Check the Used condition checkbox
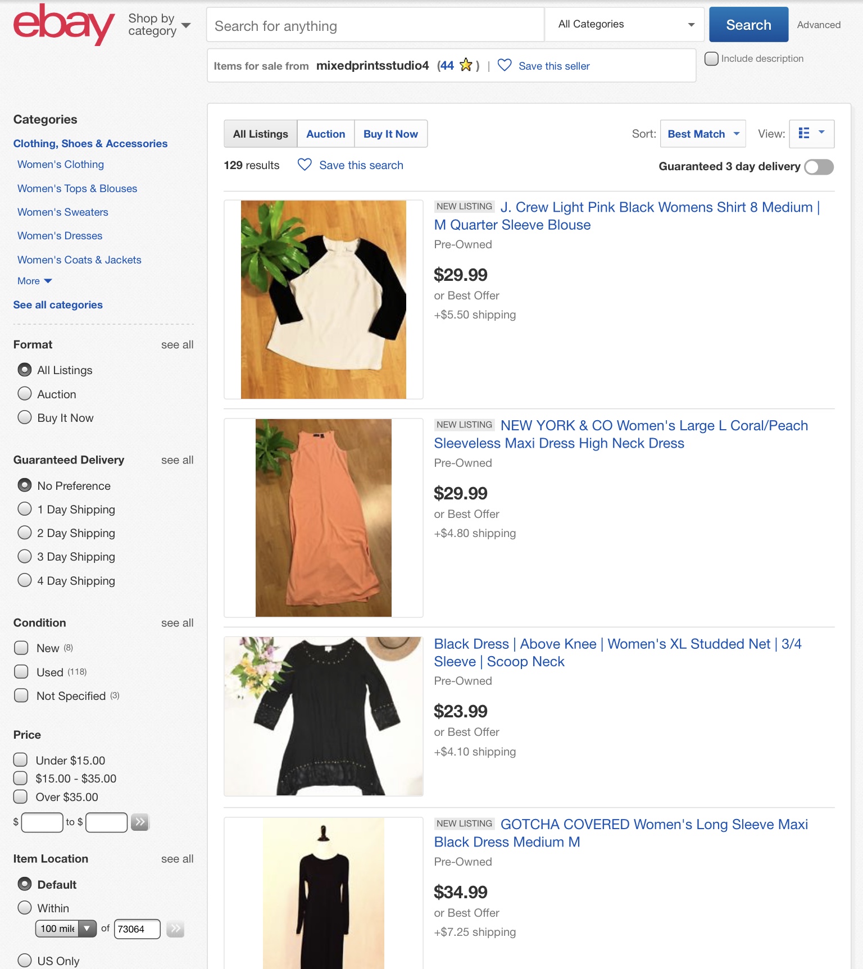 point(21,672)
